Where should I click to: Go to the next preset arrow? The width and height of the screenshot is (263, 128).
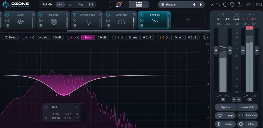tap(201, 5)
